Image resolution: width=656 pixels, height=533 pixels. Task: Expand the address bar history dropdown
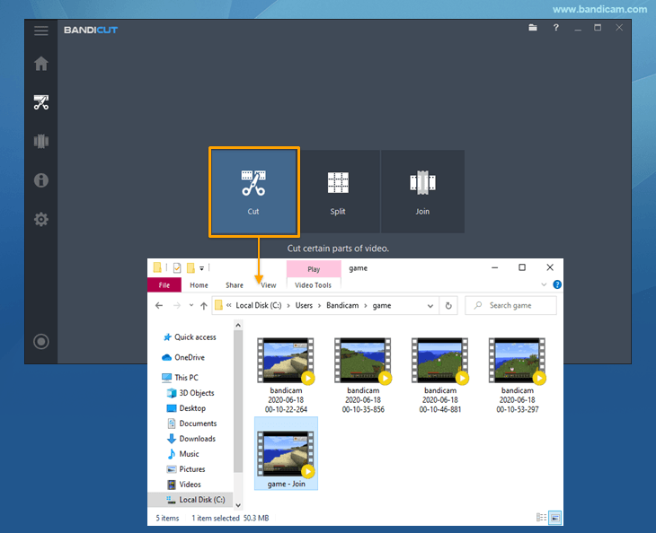430,306
